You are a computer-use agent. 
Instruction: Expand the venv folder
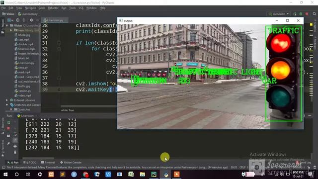point(11,30)
